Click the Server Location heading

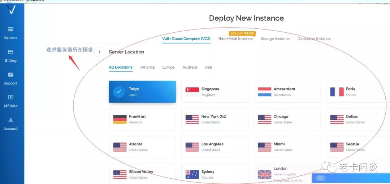pyautogui.click(x=126, y=52)
